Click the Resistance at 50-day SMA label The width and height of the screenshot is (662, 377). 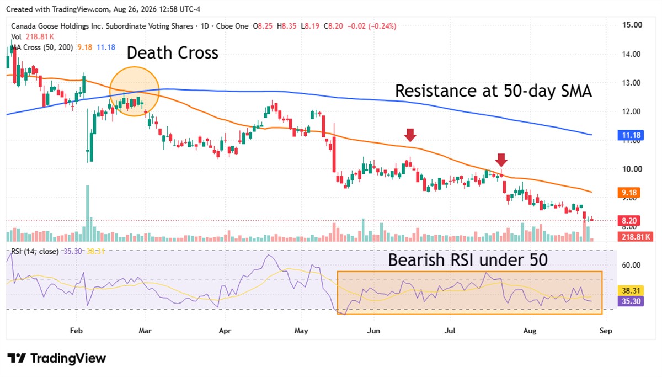494,91
